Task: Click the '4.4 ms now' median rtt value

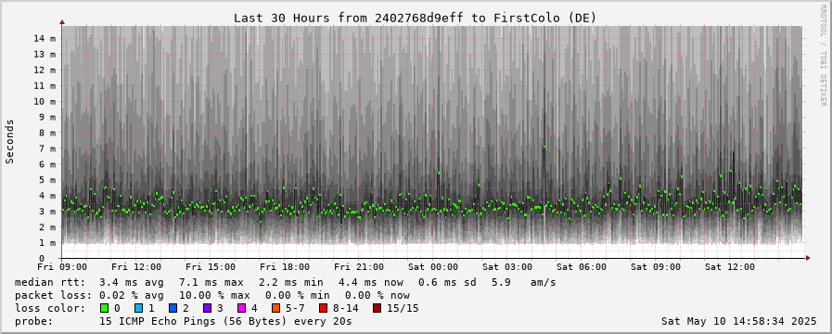Action: pyautogui.click(x=370, y=282)
